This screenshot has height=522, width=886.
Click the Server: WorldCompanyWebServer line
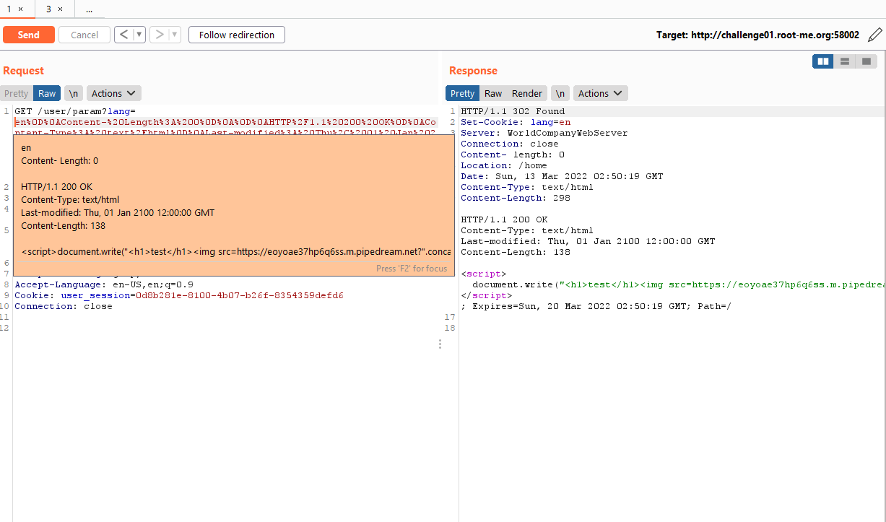pyautogui.click(x=544, y=133)
